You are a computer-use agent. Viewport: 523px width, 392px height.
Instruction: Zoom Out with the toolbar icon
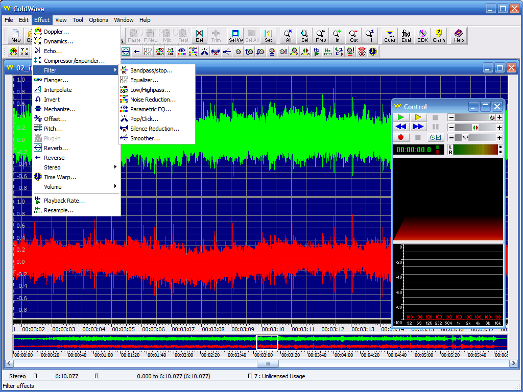353,36
